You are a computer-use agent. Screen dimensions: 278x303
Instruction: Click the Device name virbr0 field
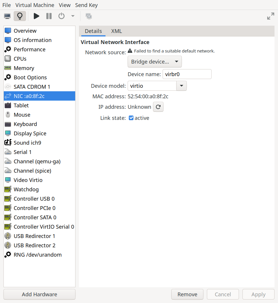pos(187,74)
